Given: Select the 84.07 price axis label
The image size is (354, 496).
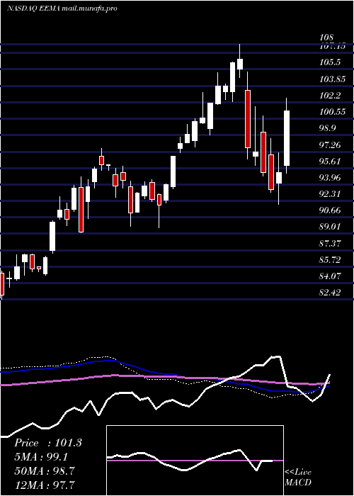Looking at the screenshot, I should (x=331, y=276).
